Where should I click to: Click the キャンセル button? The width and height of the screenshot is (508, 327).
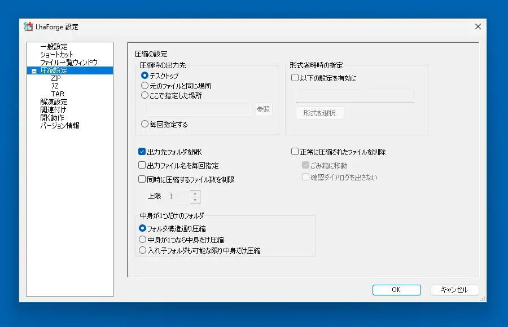coord(454,290)
